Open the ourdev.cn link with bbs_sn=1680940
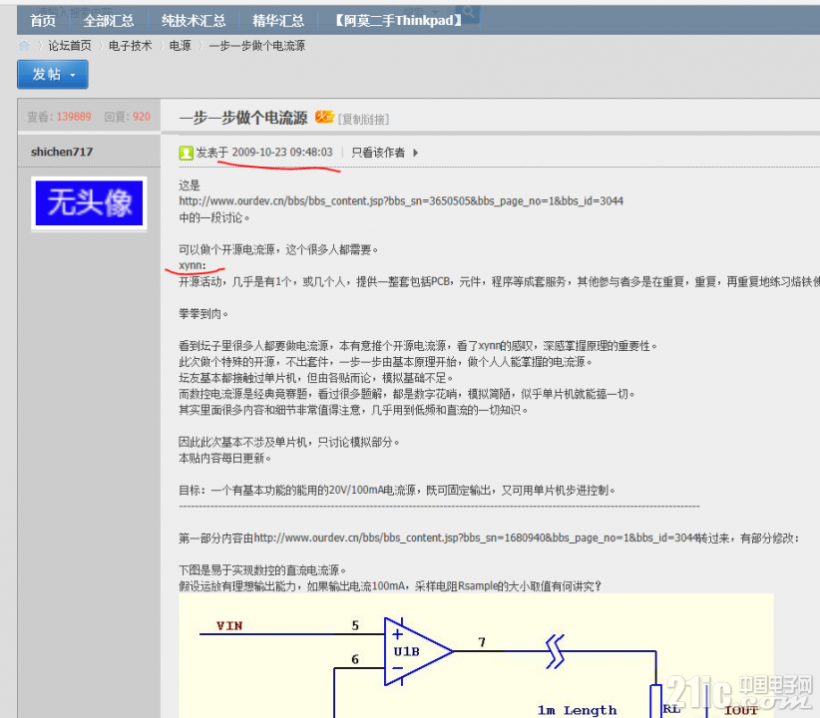The image size is (820, 718). [x=477, y=538]
